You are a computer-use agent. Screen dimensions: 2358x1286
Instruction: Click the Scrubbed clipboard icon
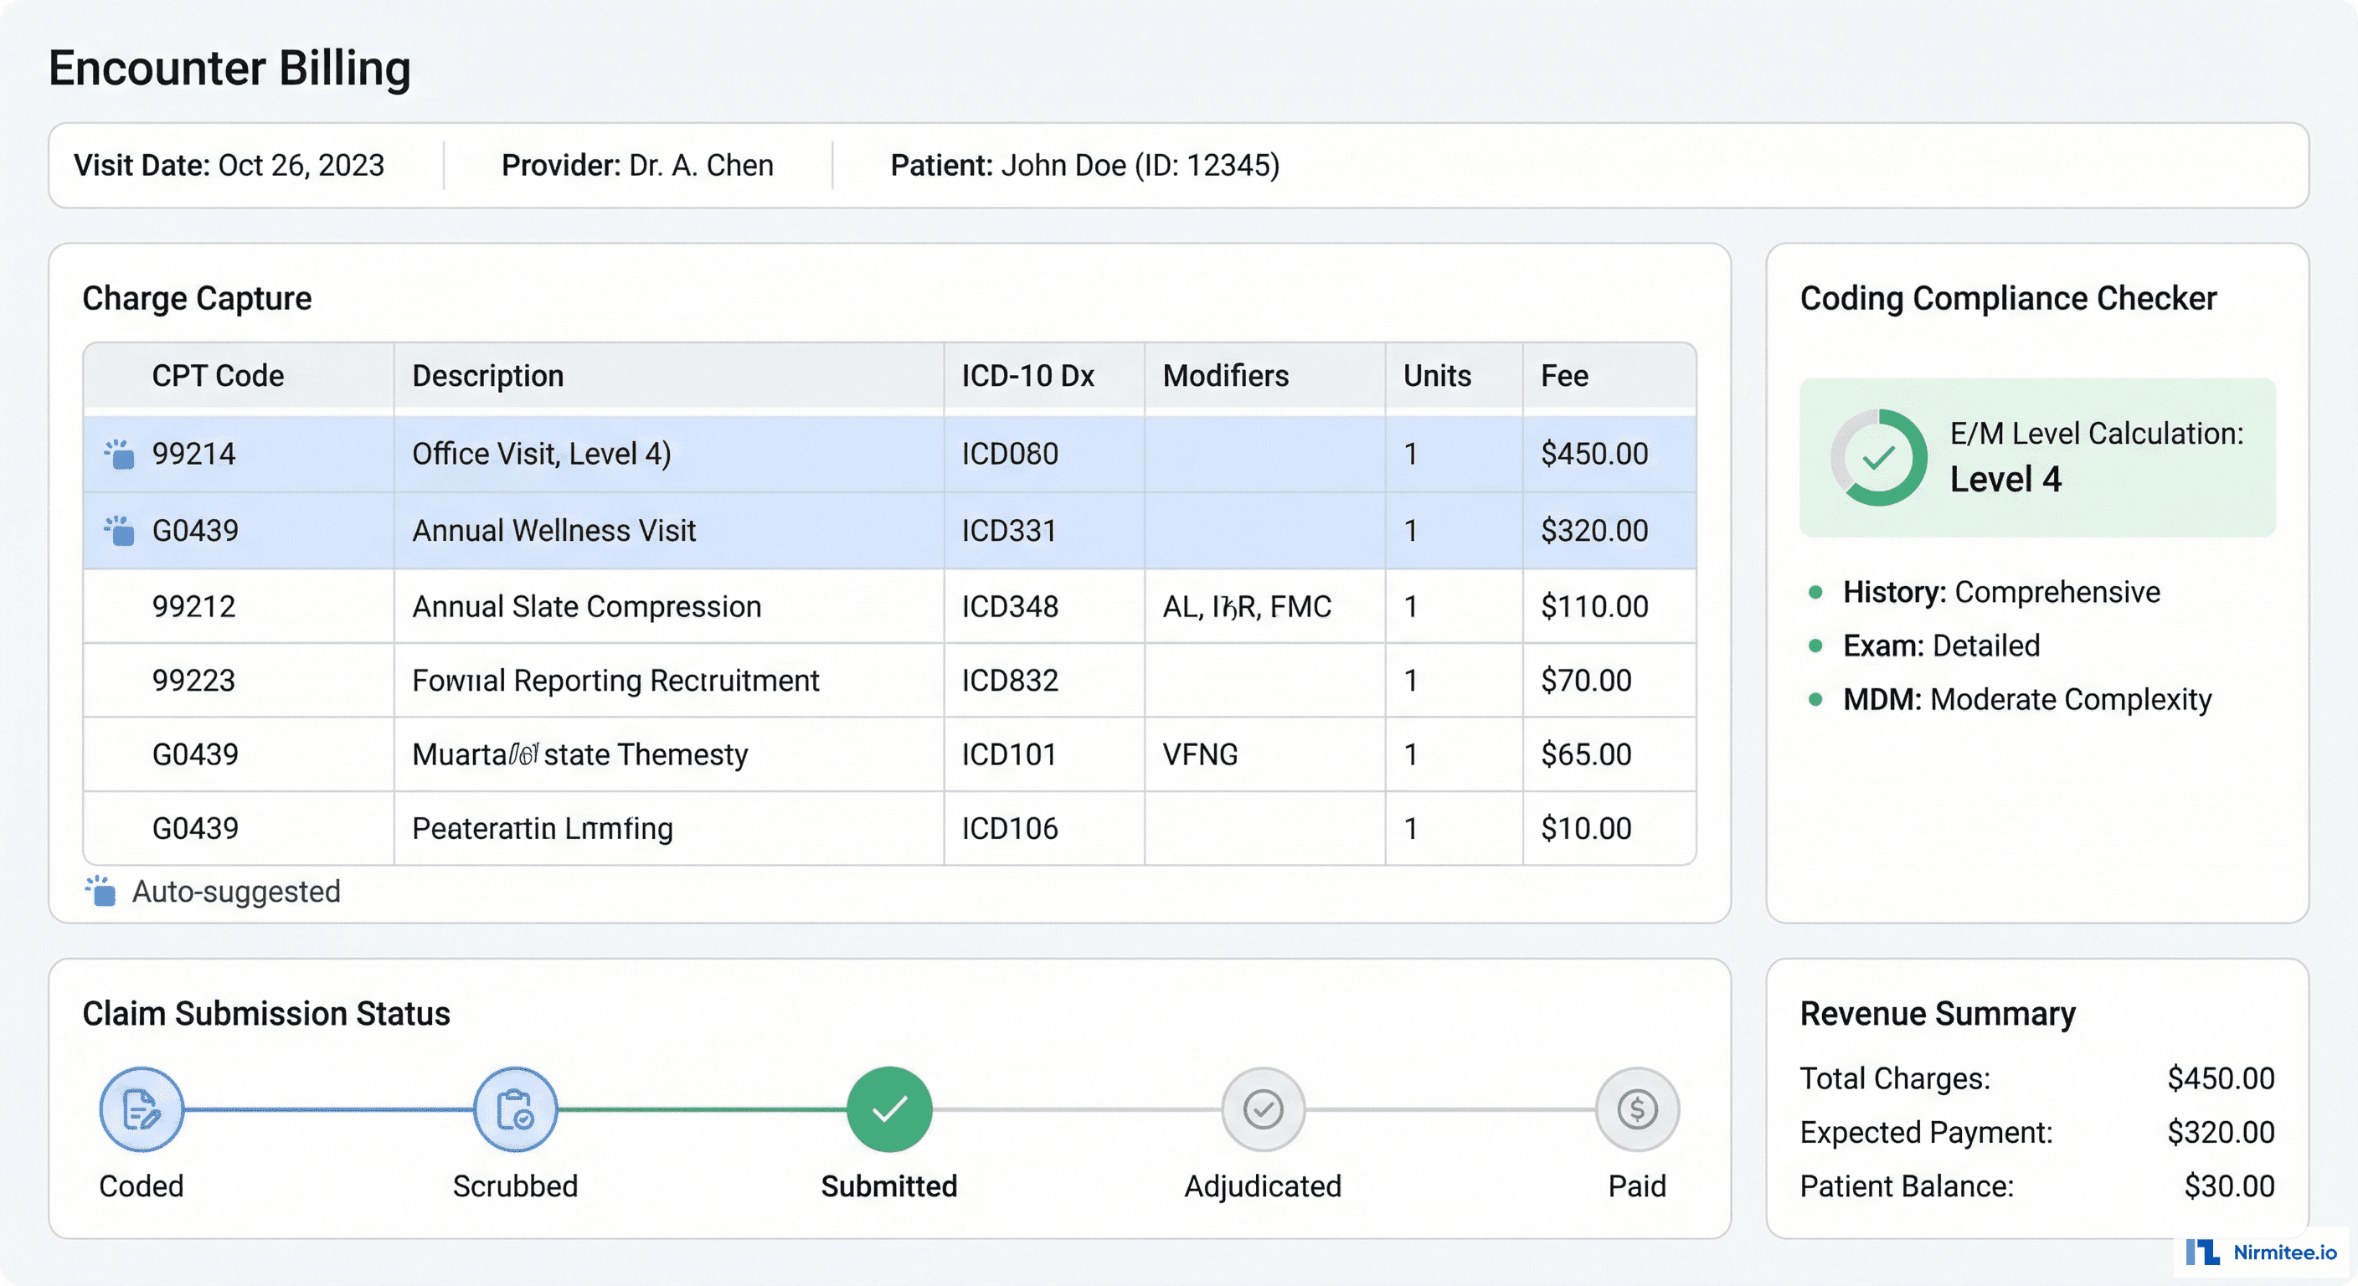tap(514, 1109)
